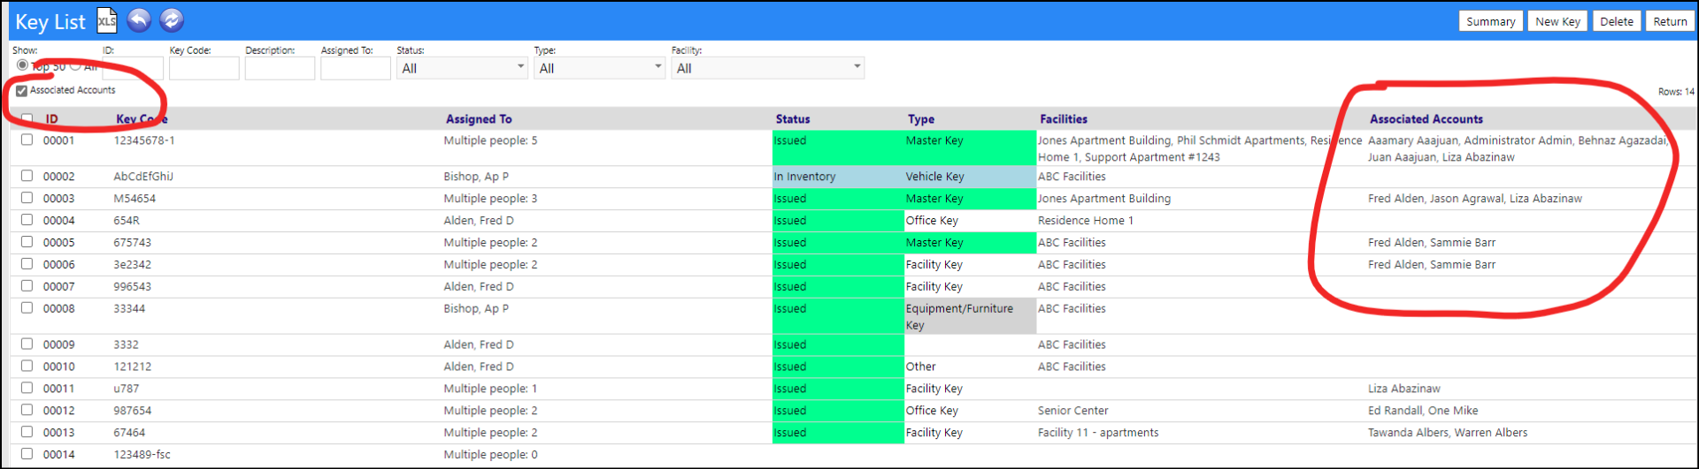Click 'Multiple people: 5' in row 00001
The height and width of the screenshot is (469, 1699).
point(490,140)
